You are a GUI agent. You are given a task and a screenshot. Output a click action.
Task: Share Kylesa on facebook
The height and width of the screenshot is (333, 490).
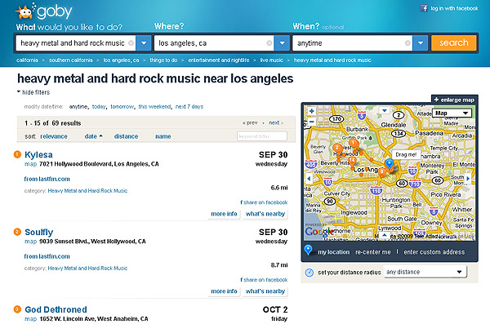[264, 202]
